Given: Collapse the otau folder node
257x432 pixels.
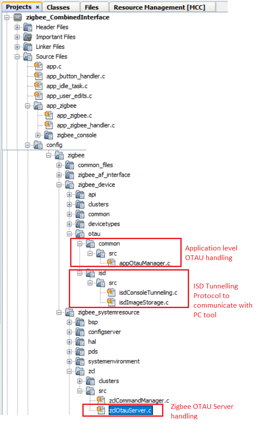Looking at the screenshot, I should [69, 233].
